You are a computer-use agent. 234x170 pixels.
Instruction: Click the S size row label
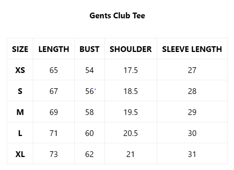(x=20, y=91)
